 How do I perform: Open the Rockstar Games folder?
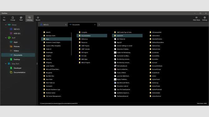56,93
